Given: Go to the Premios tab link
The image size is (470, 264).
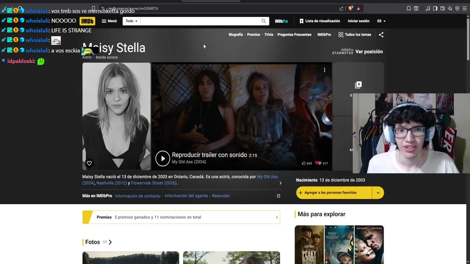Looking at the screenshot, I should (253, 34).
